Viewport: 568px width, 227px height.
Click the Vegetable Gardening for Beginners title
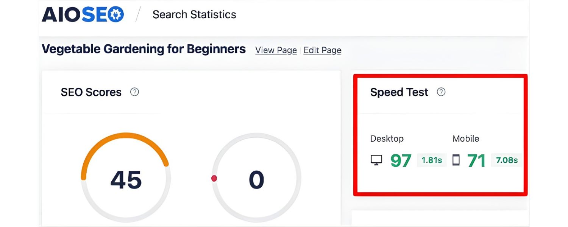point(144,49)
